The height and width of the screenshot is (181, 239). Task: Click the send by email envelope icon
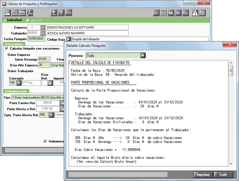(x=22, y=13)
